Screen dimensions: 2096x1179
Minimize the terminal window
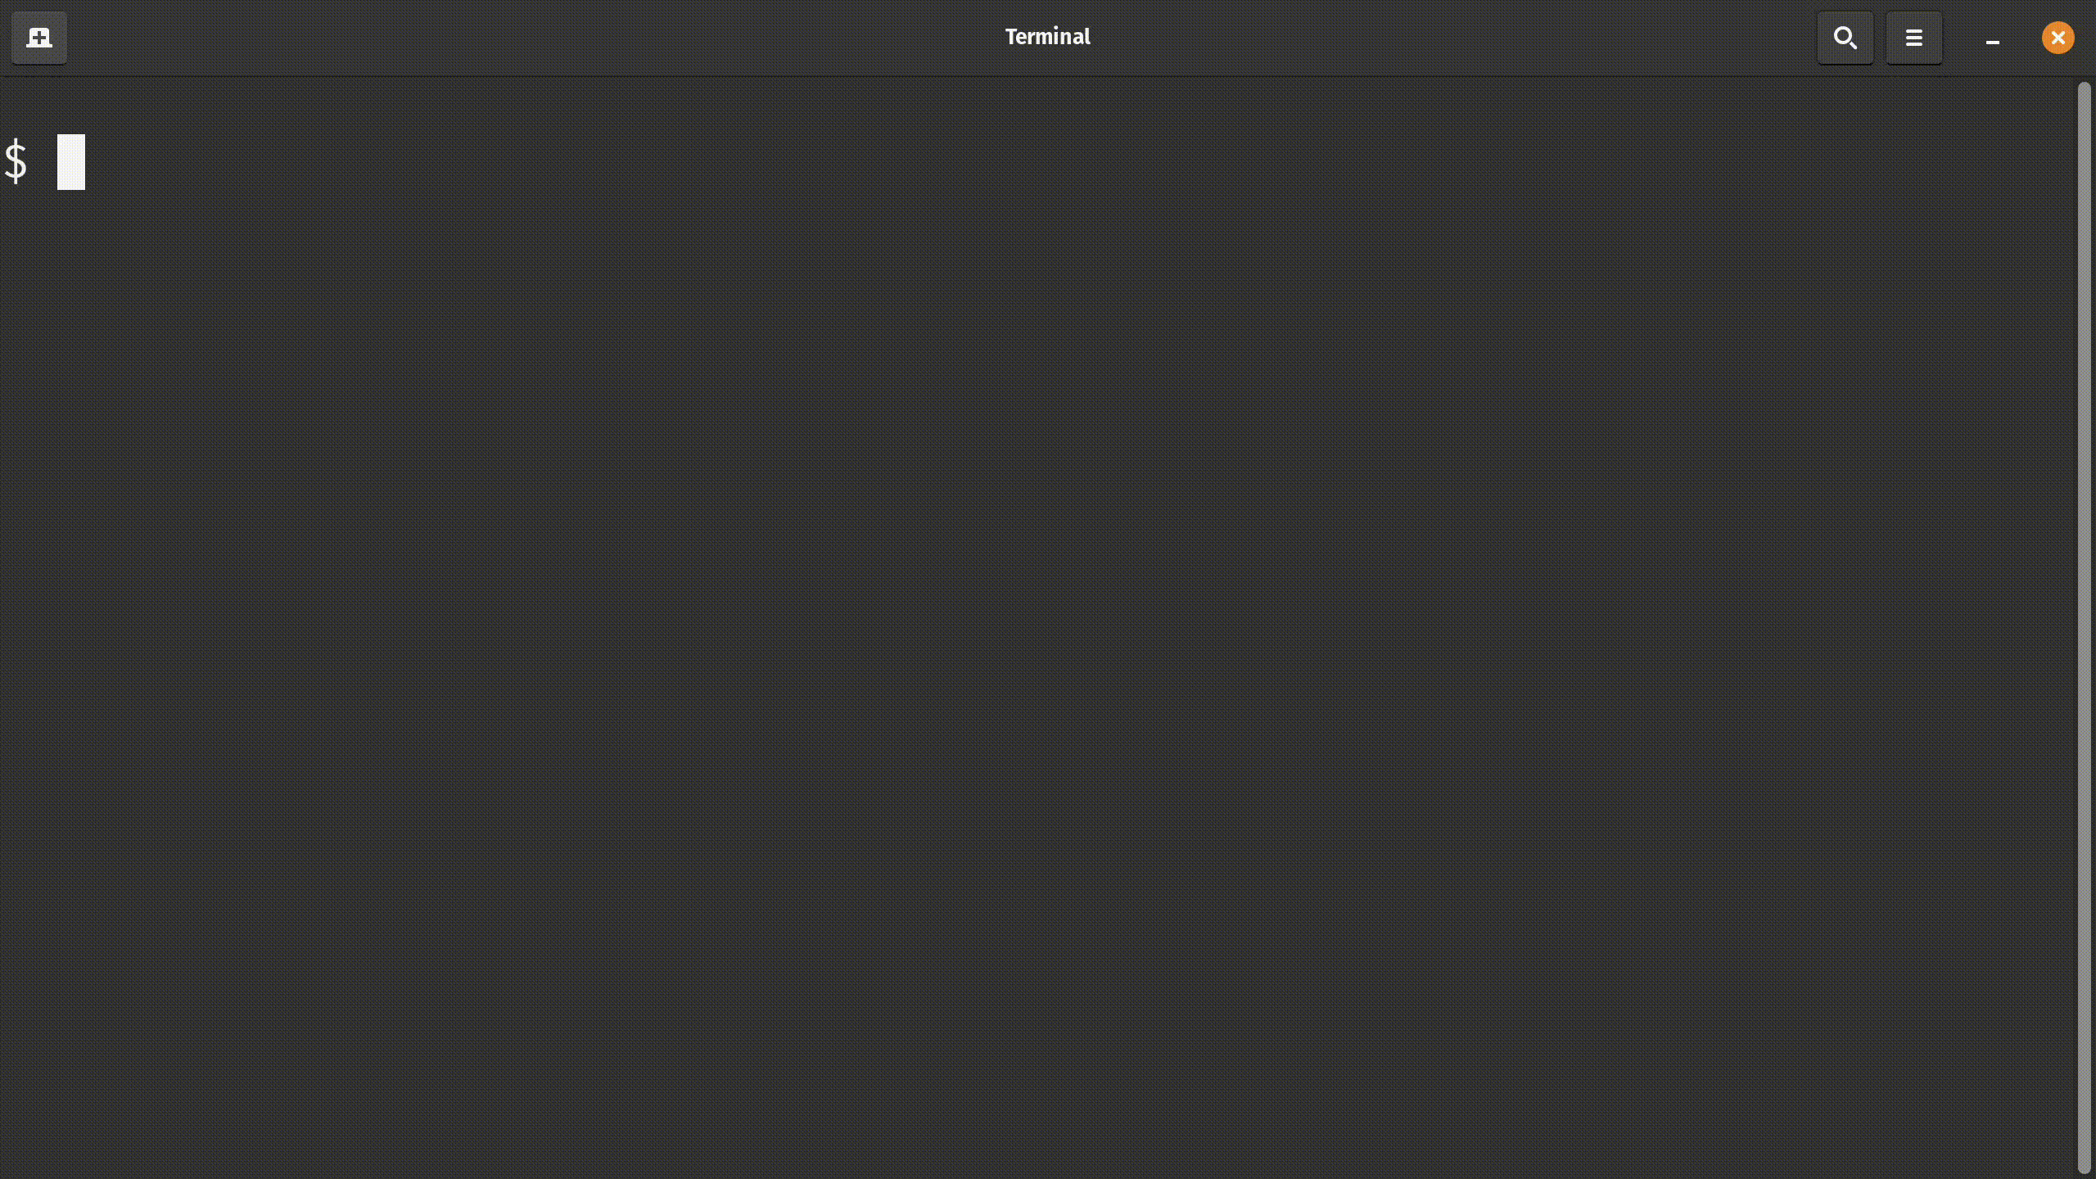pyautogui.click(x=1992, y=38)
